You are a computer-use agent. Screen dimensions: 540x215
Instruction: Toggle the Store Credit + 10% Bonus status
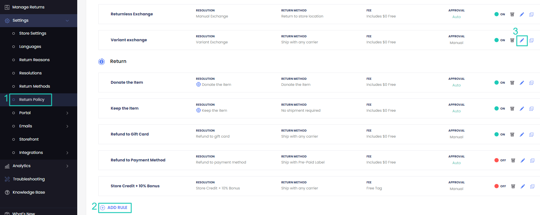(500, 186)
